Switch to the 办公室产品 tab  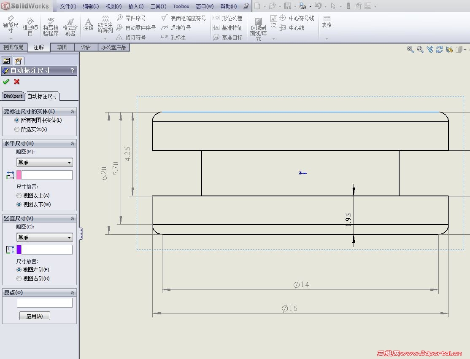coord(113,47)
